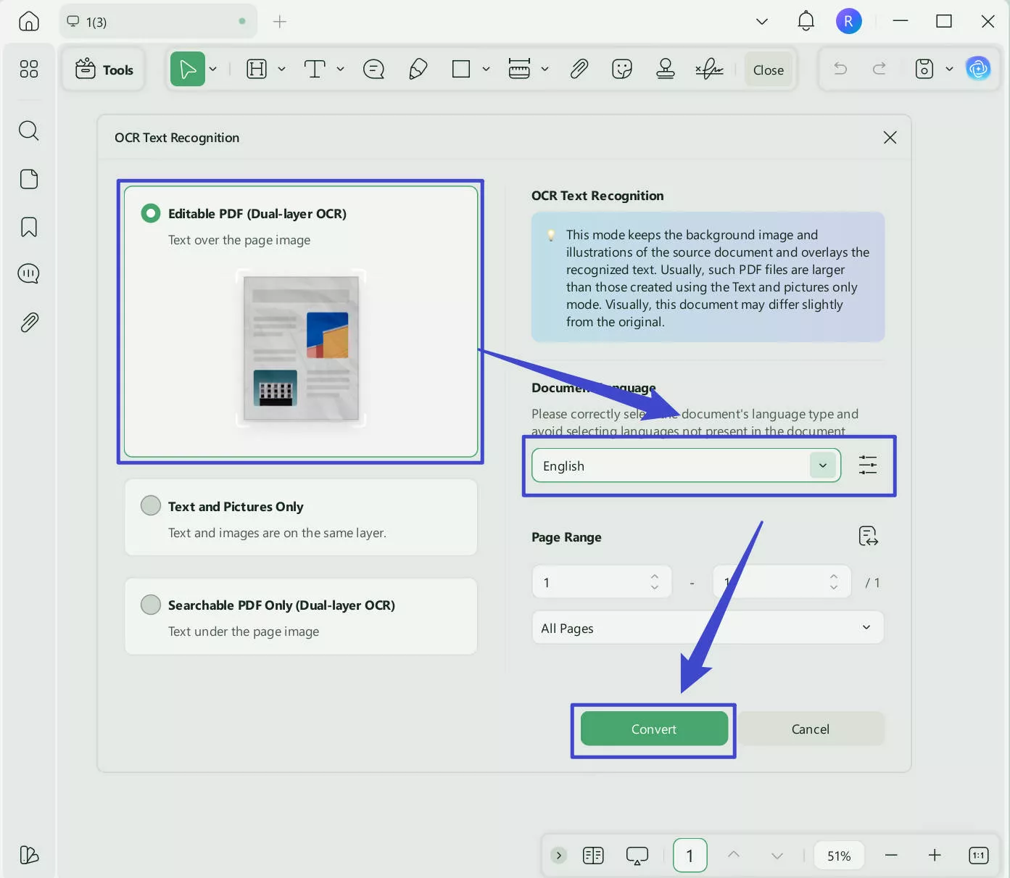The image size is (1010, 878).
Task: Expand the English language dropdown
Action: pyautogui.click(x=822, y=465)
